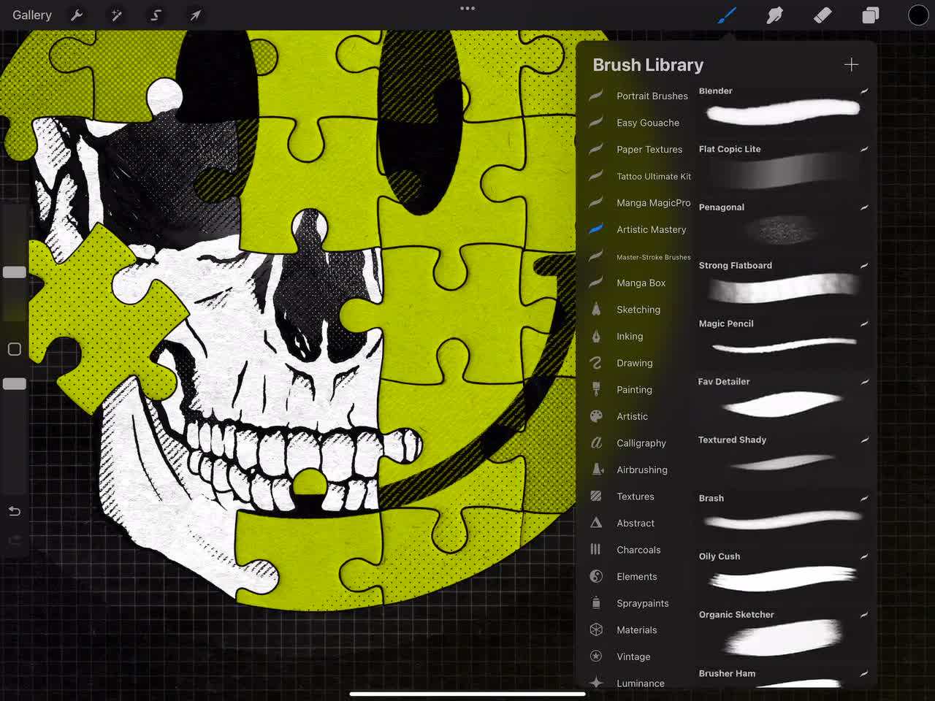Choose the Blender brush
The image size is (935, 701).
click(x=784, y=108)
